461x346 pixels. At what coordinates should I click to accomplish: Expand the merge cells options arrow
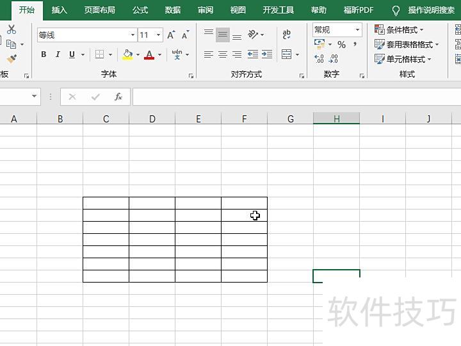[298, 54]
